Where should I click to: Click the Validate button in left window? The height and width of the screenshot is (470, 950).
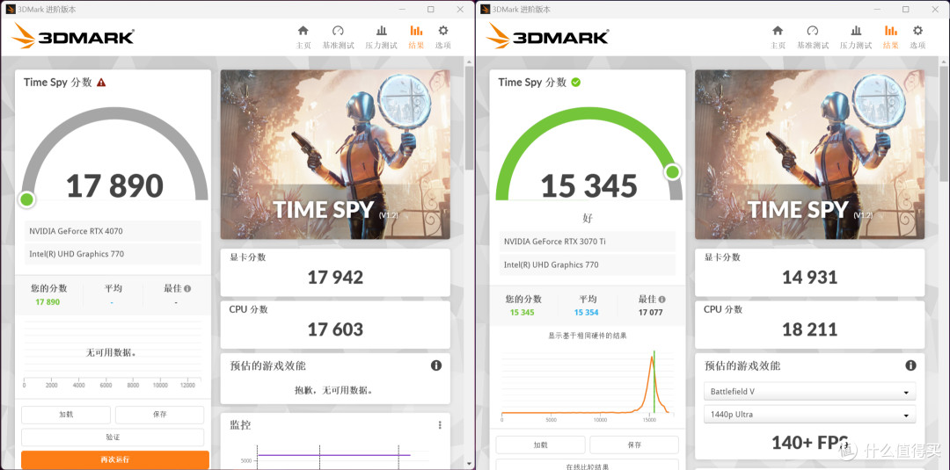(113, 437)
